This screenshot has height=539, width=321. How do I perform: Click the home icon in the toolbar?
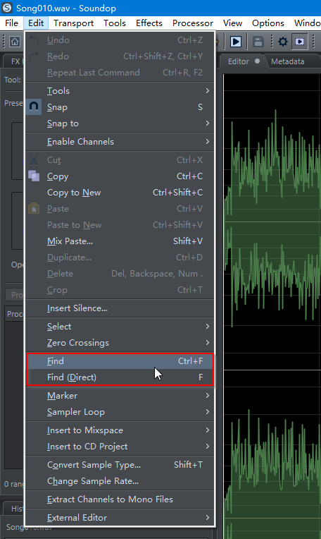click(14, 42)
